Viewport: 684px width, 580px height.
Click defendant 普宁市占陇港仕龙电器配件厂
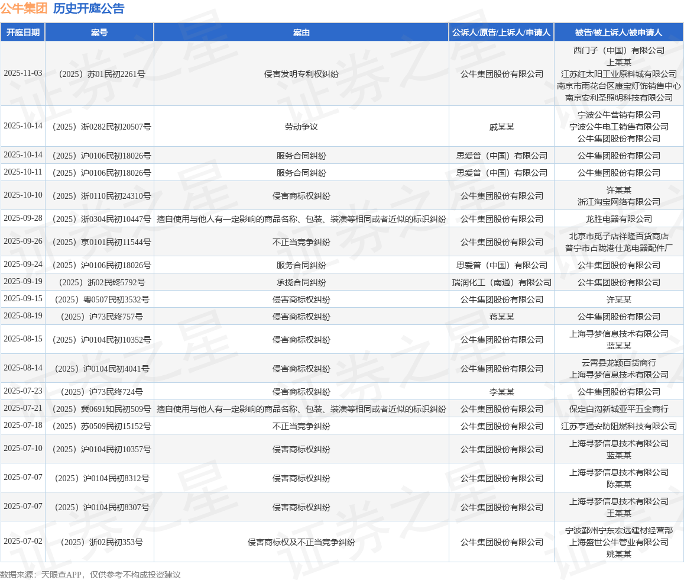tap(619, 248)
